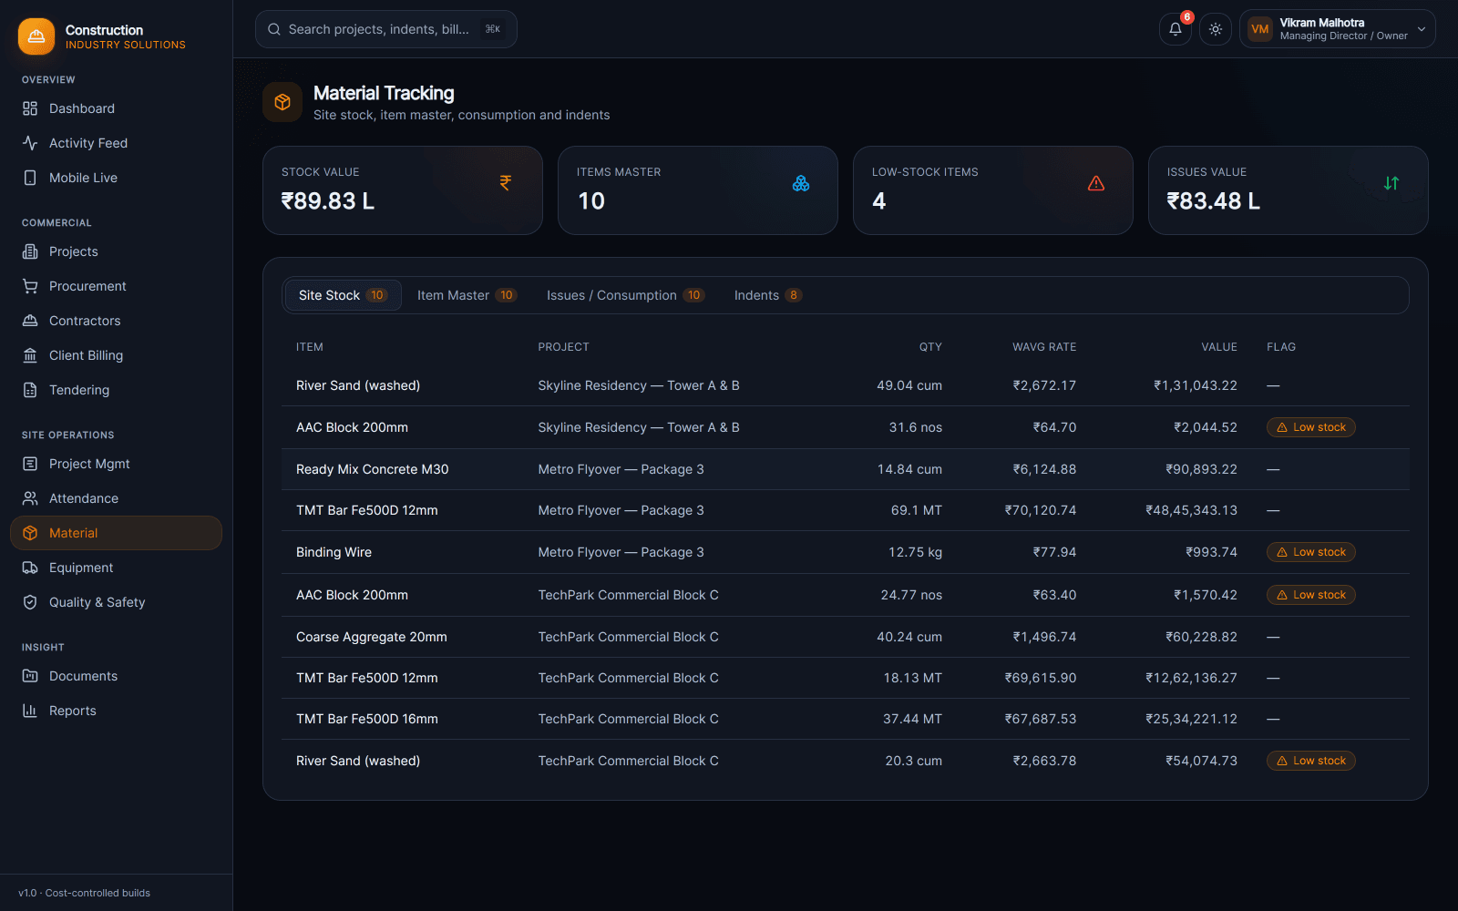
Task: Click the PROJECT column header
Action: point(564,347)
